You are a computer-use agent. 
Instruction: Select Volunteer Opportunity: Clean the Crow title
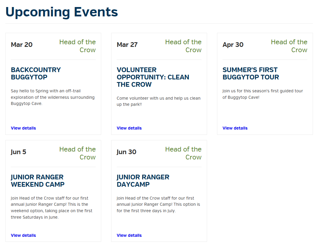[153, 77]
